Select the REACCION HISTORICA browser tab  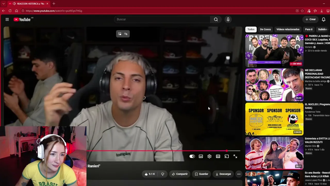click(28, 4)
